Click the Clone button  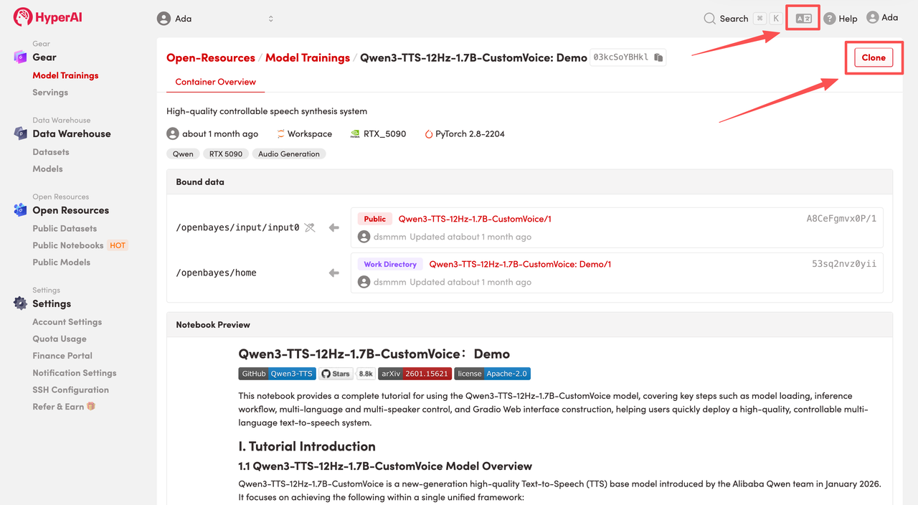point(873,57)
